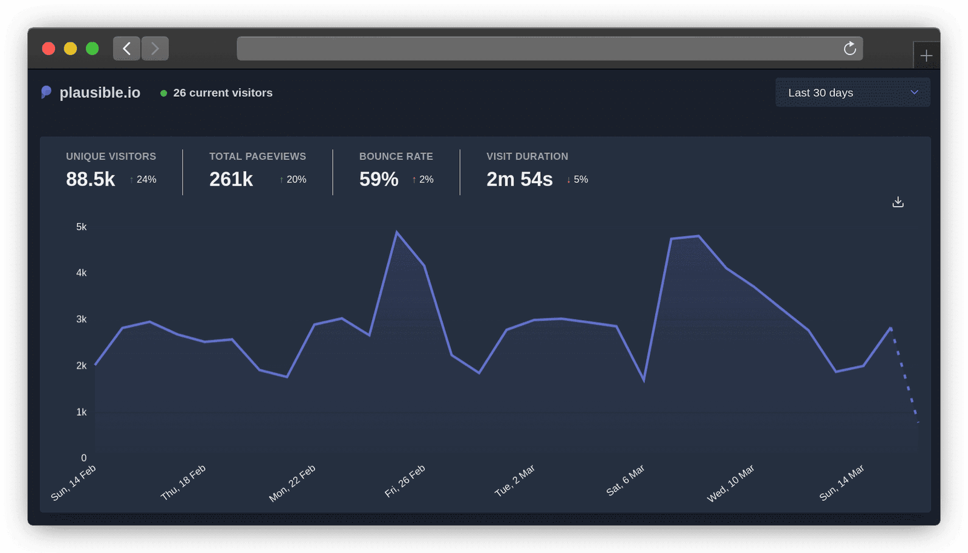
Task: Click the upward trend arrow beside 24%
Action: [x=131, y=179]
